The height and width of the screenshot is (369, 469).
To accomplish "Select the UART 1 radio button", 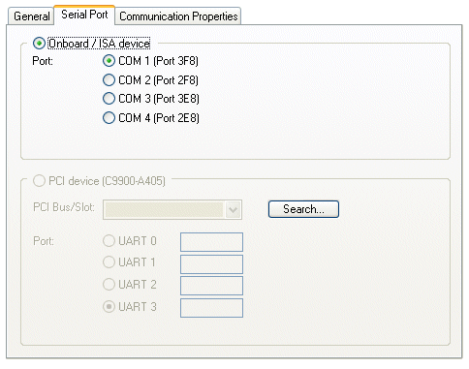I will click(x=109, y=262).
